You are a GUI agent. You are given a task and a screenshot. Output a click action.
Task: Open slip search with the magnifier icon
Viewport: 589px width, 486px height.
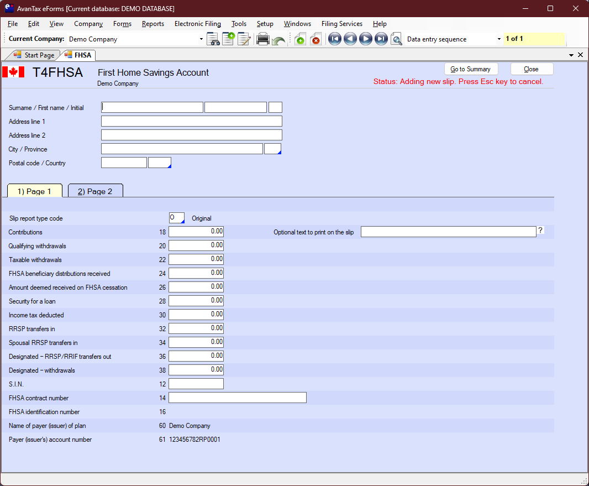point(397,39)
